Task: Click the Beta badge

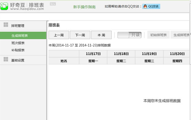Action: coord(53,4)
